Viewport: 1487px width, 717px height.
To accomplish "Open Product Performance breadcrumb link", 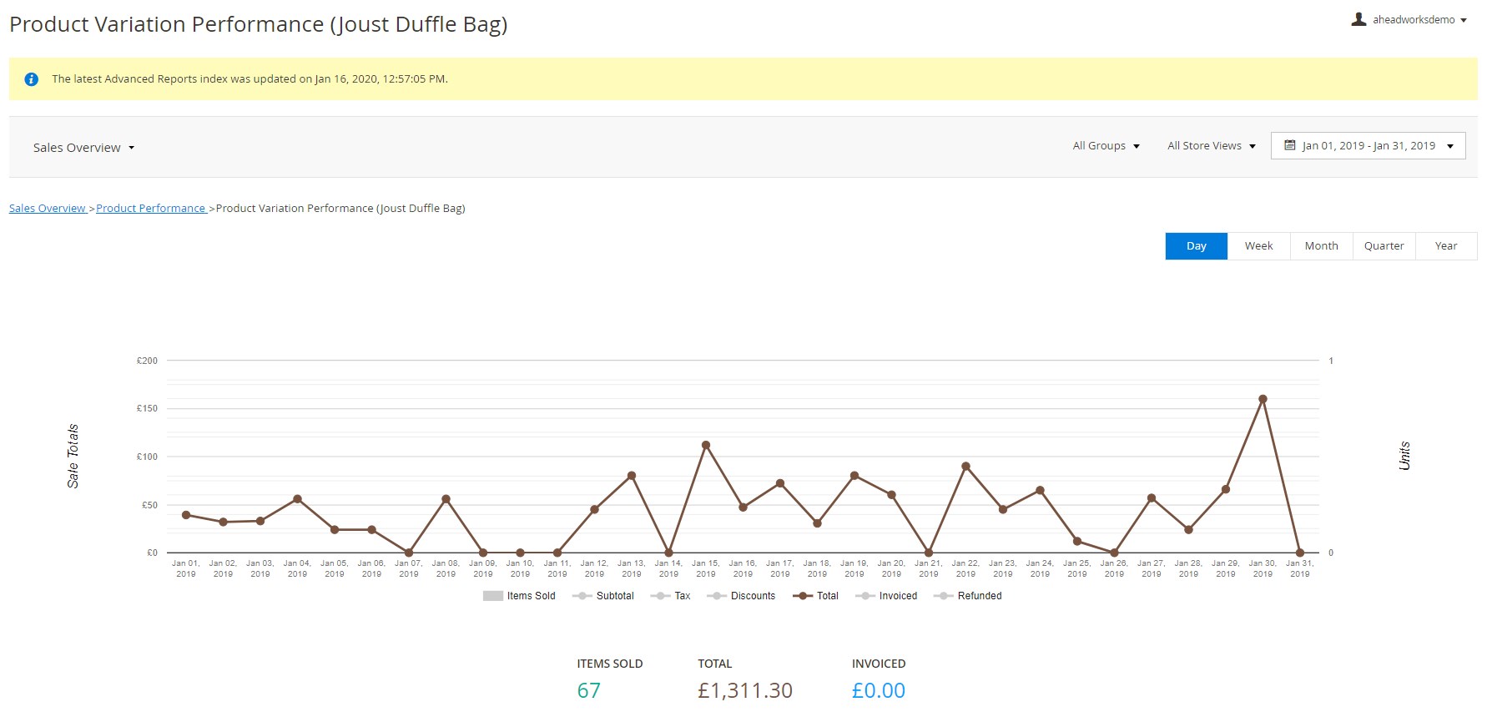I will (150, 209).
